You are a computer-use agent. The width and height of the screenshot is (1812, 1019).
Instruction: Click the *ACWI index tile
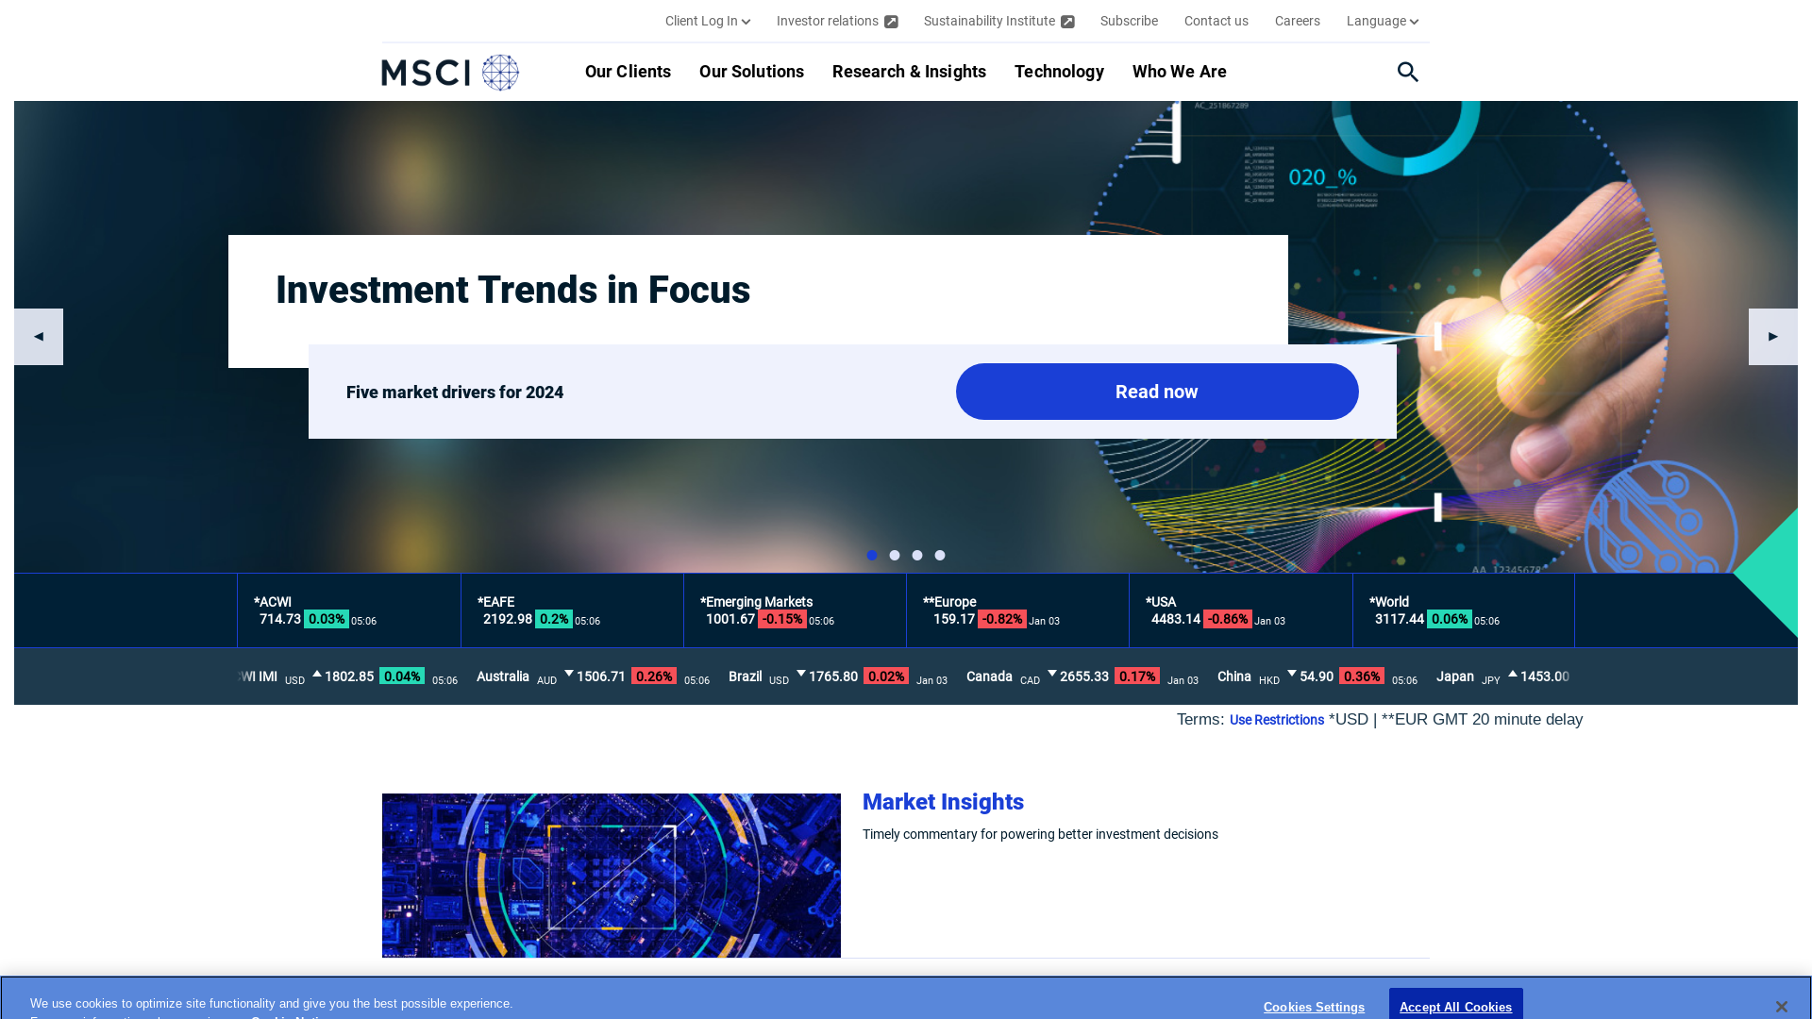tap(349, 610)
